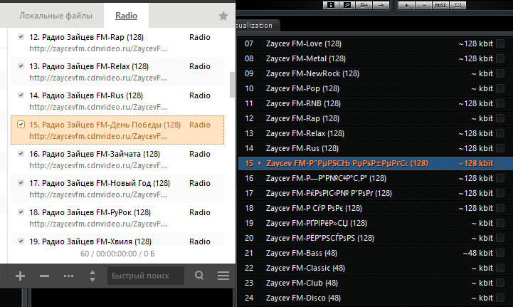
Task: Click highlighted 15. Радио Зайцев FM-День Победы entry
Action: (117, 130)
